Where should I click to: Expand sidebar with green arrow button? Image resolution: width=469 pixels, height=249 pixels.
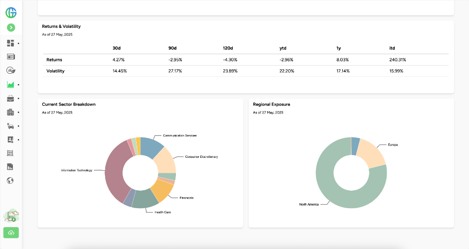click(x=11, y=28)
